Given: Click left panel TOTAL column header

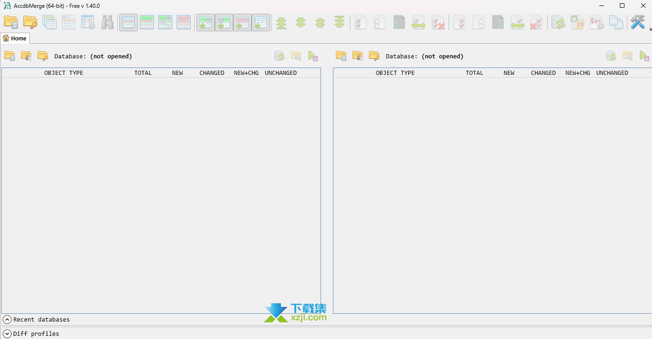Looking at the screenshot, I should (x=143, y=73).
